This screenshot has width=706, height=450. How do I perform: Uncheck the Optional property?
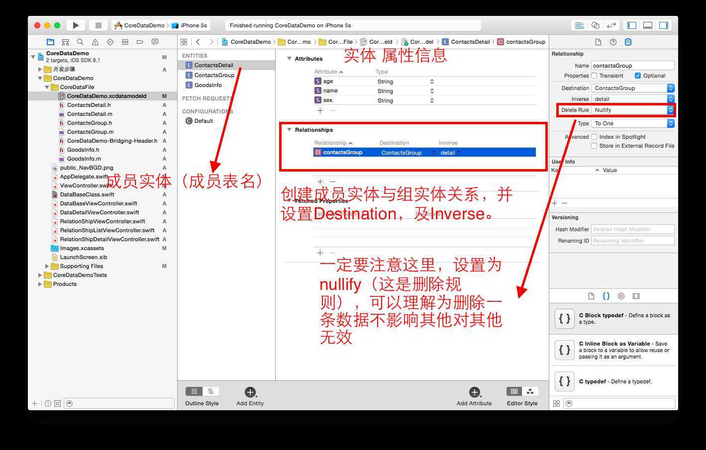638,76
